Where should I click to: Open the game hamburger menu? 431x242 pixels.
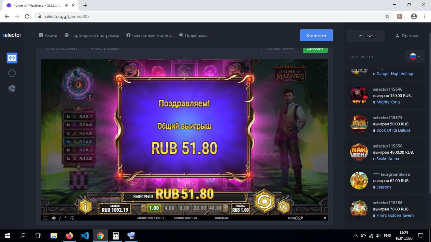point(45,218)
